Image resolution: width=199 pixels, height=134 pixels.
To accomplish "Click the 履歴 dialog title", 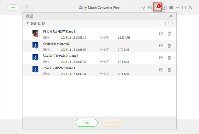I will click(x=30, y=16).
